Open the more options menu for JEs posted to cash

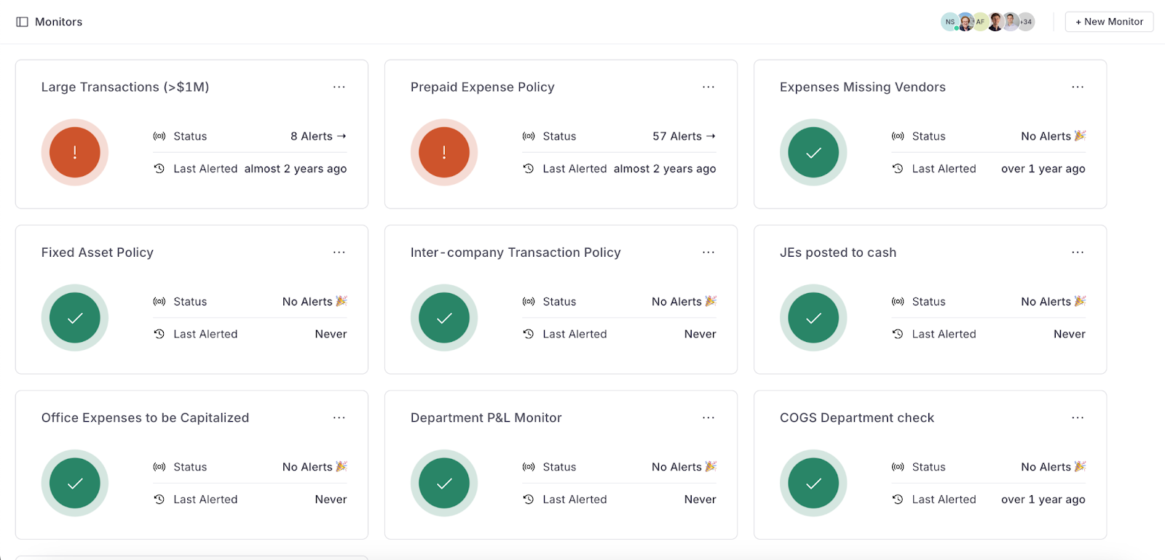[1078, 252]
